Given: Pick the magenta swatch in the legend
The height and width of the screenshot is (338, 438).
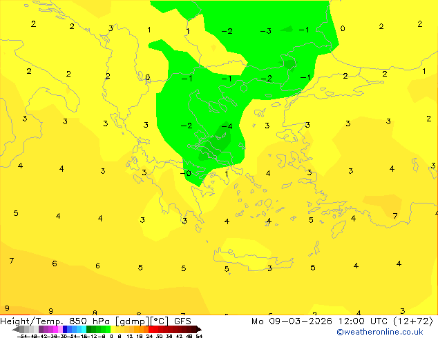Looking at the screenshot, I should coord(55,329).
